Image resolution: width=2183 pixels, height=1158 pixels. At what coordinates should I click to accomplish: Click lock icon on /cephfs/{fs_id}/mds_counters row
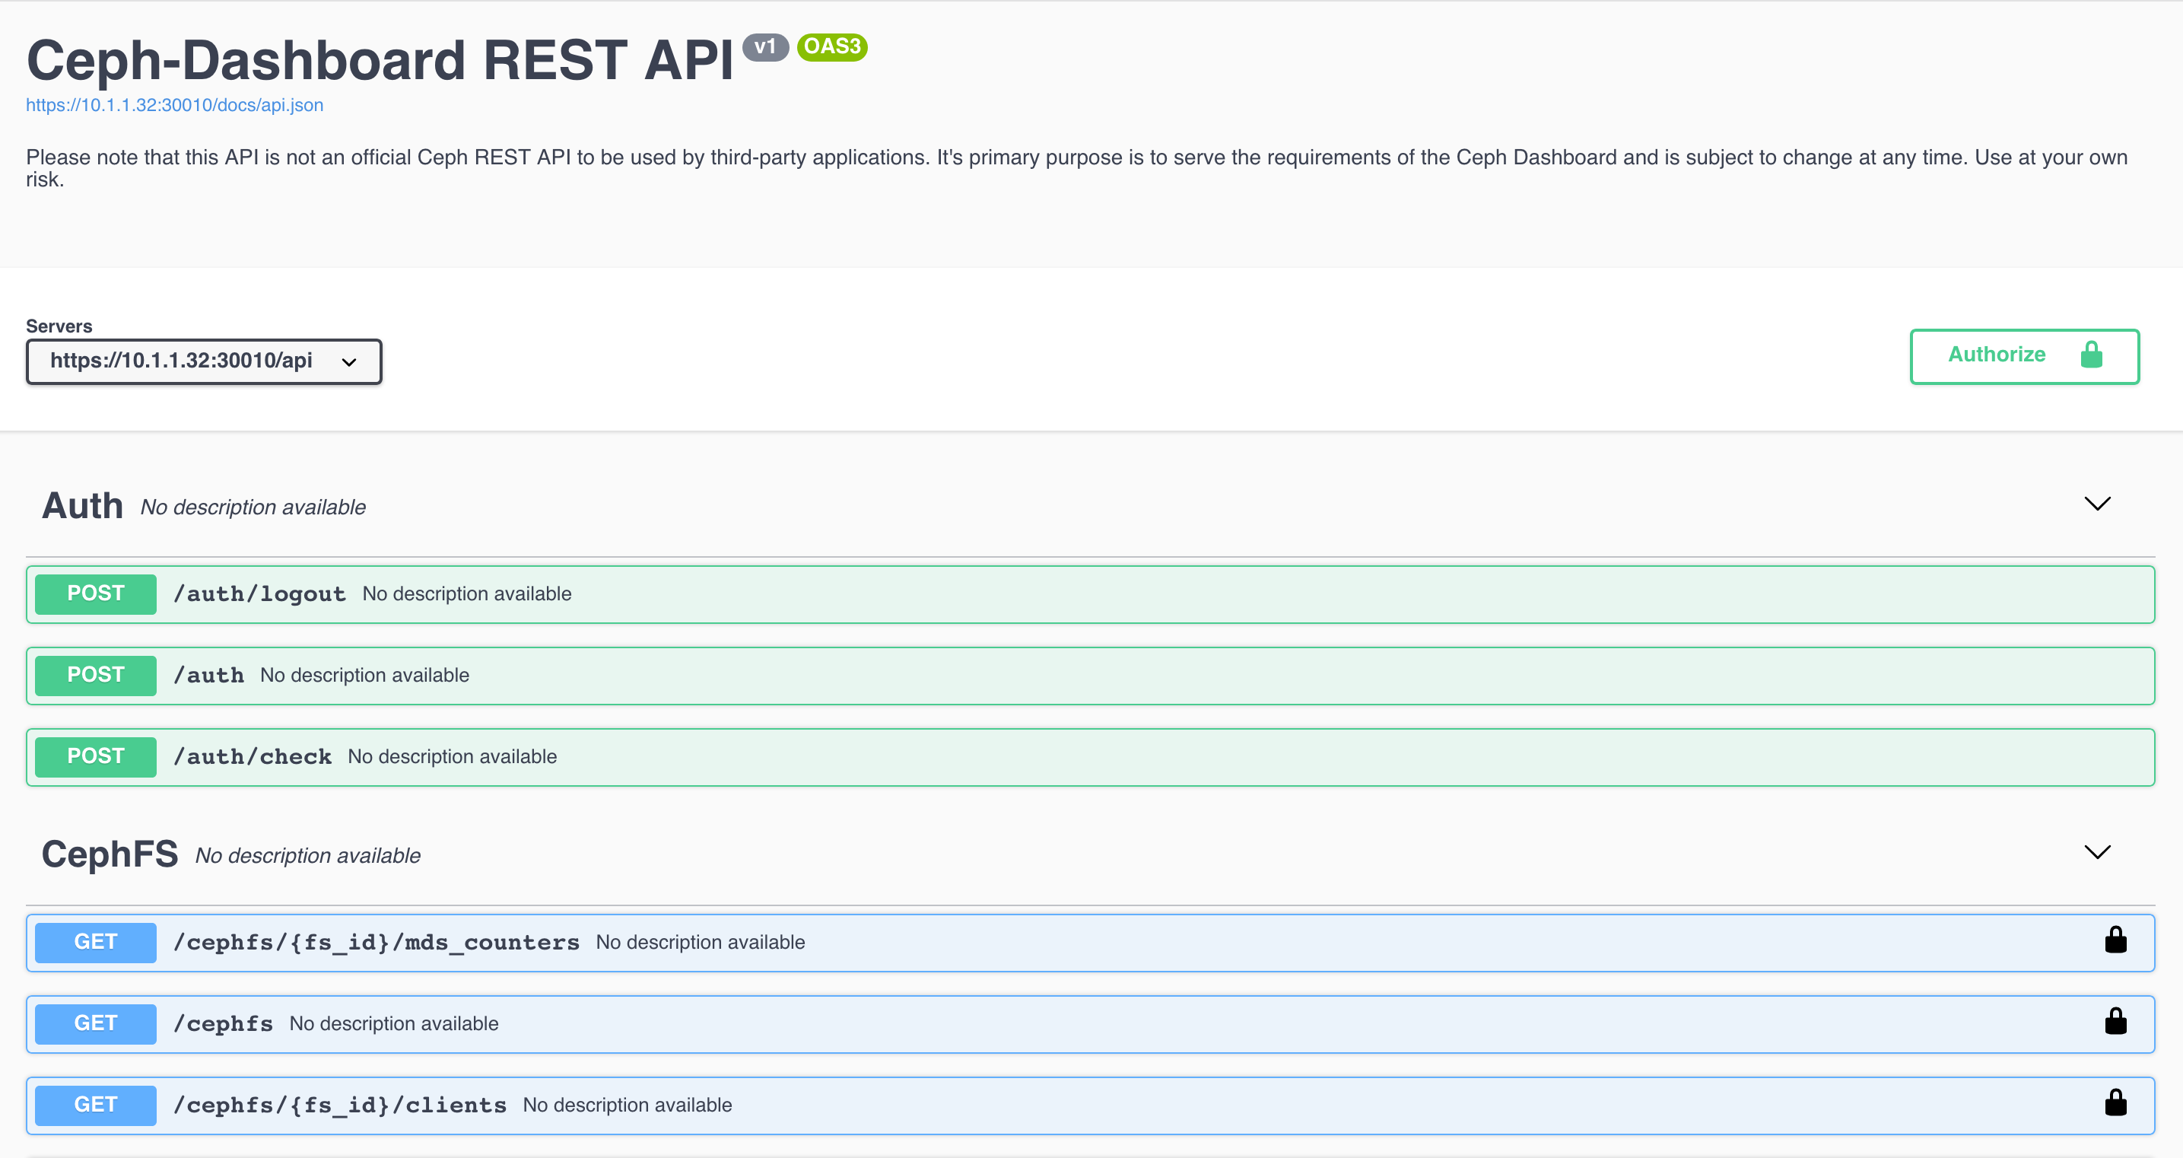tap(2115, 940)
